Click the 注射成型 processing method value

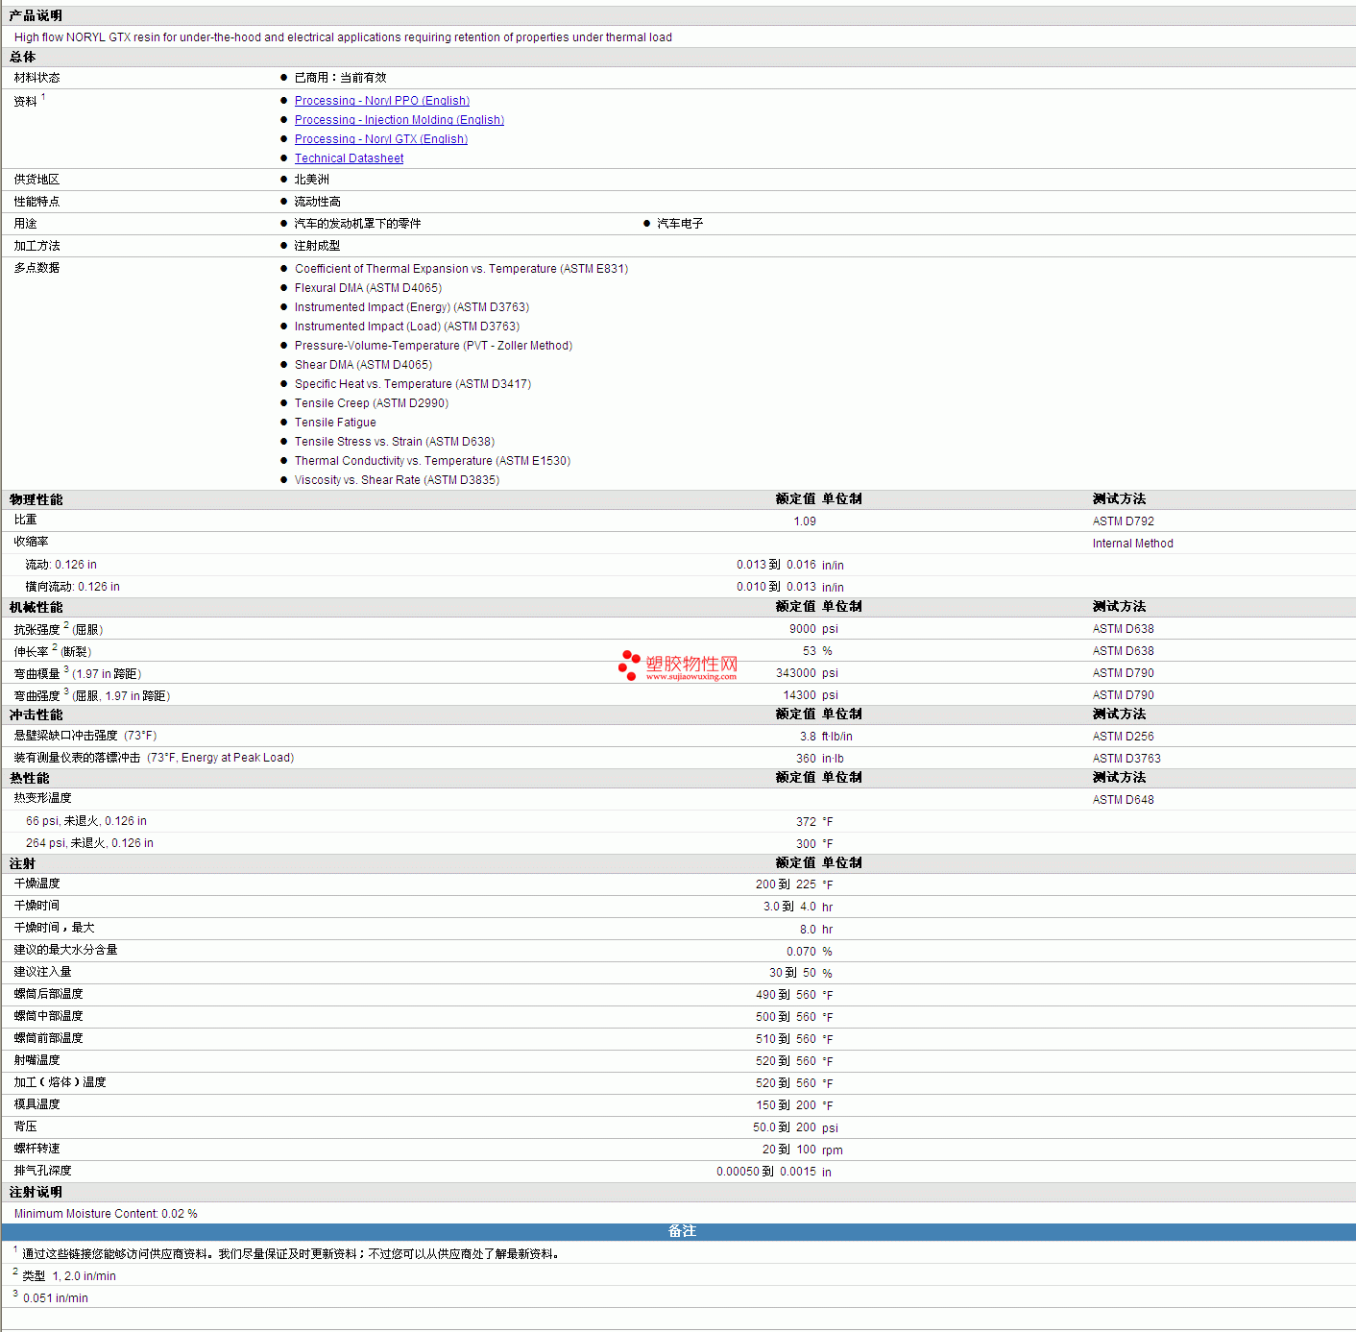[317, 246]
